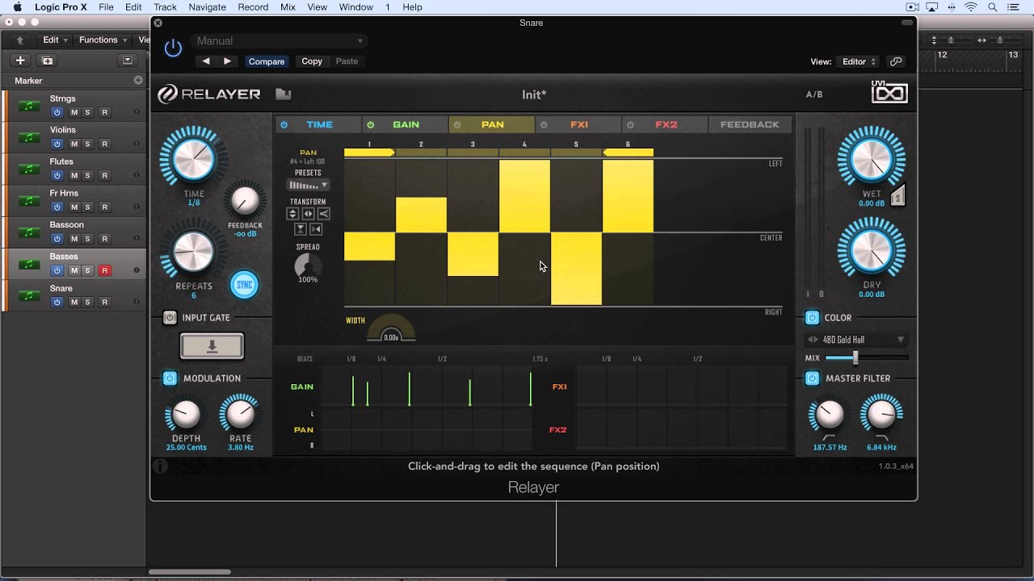This screenshot has height=581, width=1034.
Task: Click the Relayer plugin power bypass icon
Action: (x=173, y=48)
